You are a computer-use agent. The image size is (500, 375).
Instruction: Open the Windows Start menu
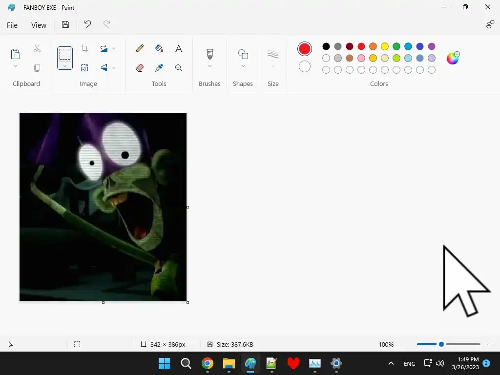pyautogui.click(x=164, y=363)
